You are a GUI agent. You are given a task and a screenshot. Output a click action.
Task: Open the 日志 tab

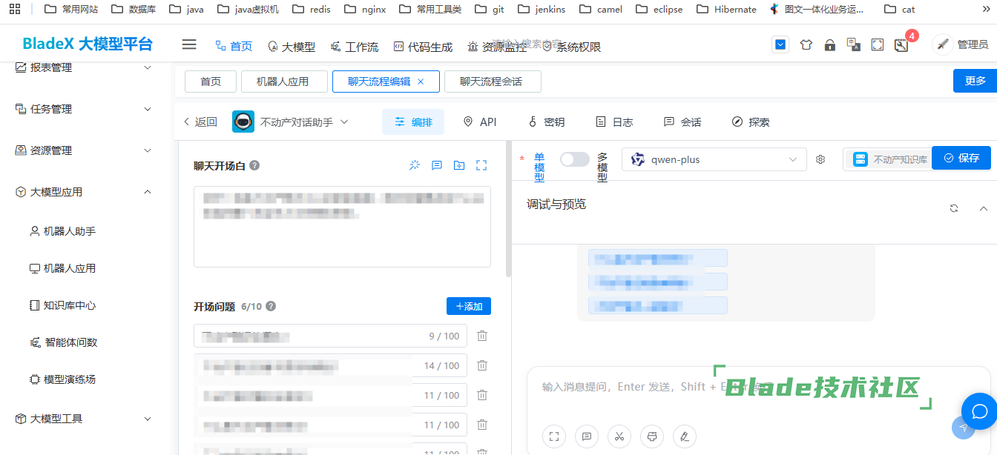615,122
